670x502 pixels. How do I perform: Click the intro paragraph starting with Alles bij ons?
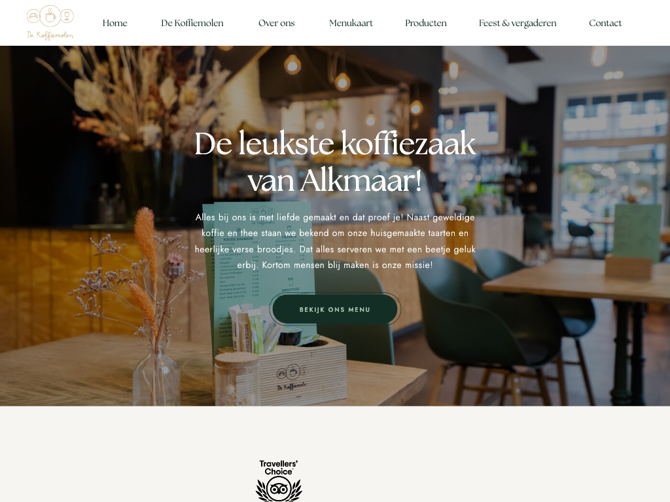335,241
